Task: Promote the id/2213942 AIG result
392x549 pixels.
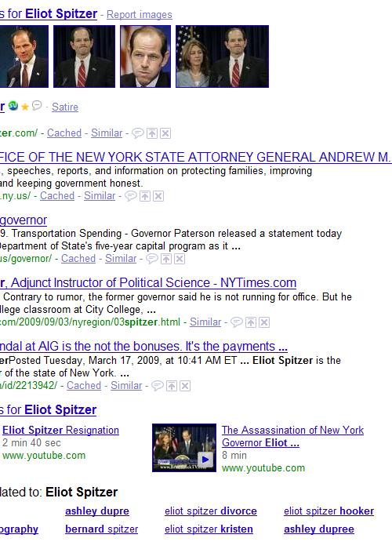Action: 172,386
